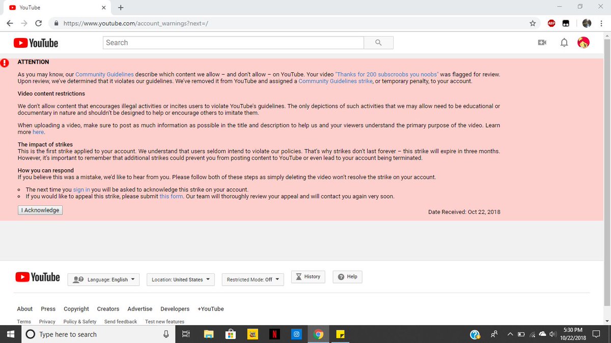Open the Learn more here link
The width and height of the screenshot is (611, 343).
pyautogui.click(x=38, y=132)
